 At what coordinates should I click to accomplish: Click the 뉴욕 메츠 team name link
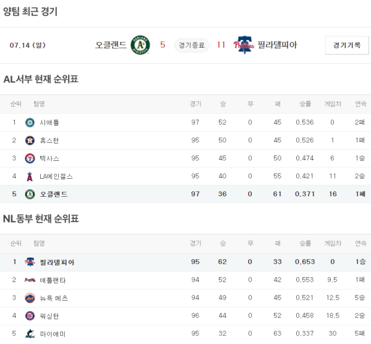[x=54, y=298]
